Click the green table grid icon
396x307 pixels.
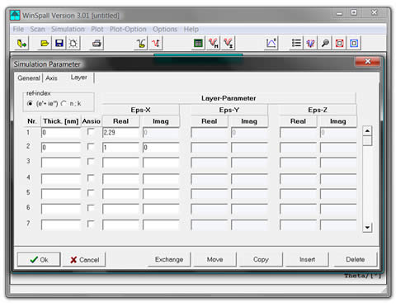198,43
